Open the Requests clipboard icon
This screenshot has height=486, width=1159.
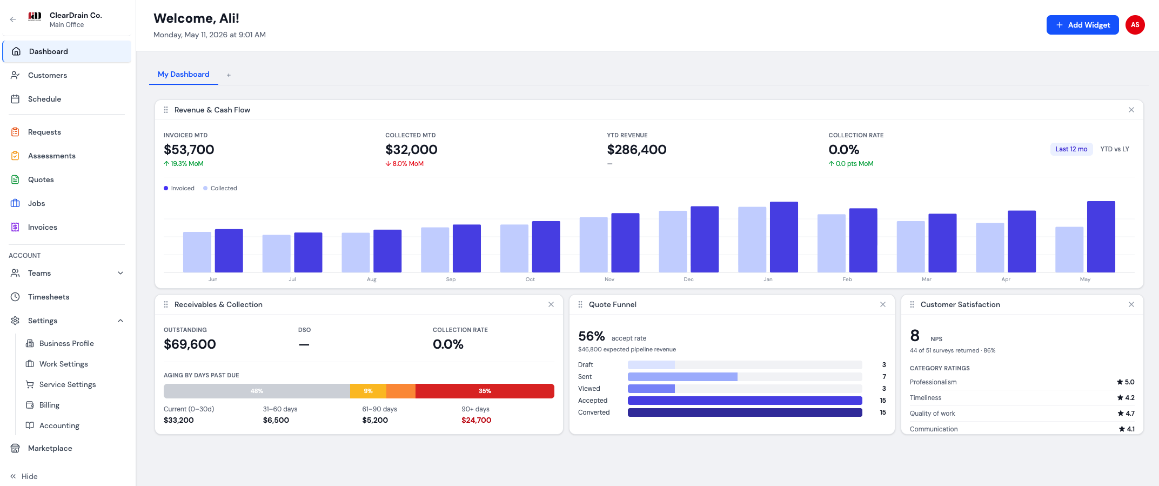(15, 132)
